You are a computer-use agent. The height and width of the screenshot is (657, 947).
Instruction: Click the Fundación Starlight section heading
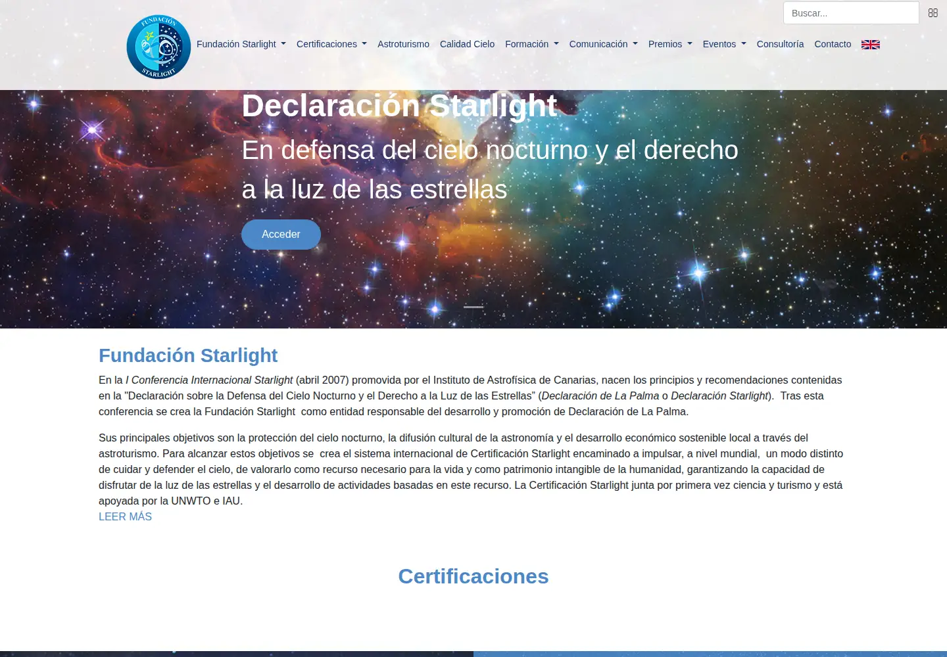click(188, 355)
